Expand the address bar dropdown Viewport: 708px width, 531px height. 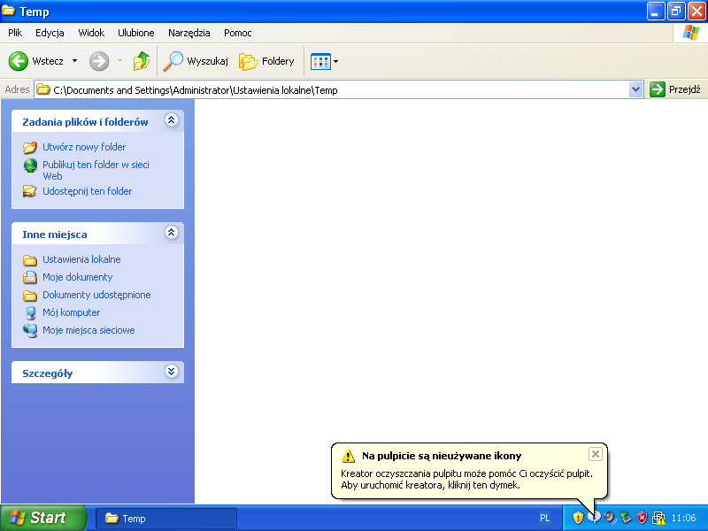(635, 89)
